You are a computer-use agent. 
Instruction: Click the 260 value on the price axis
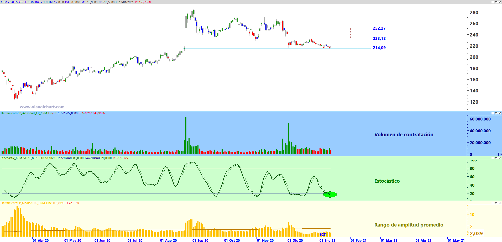tap(474, 24)
